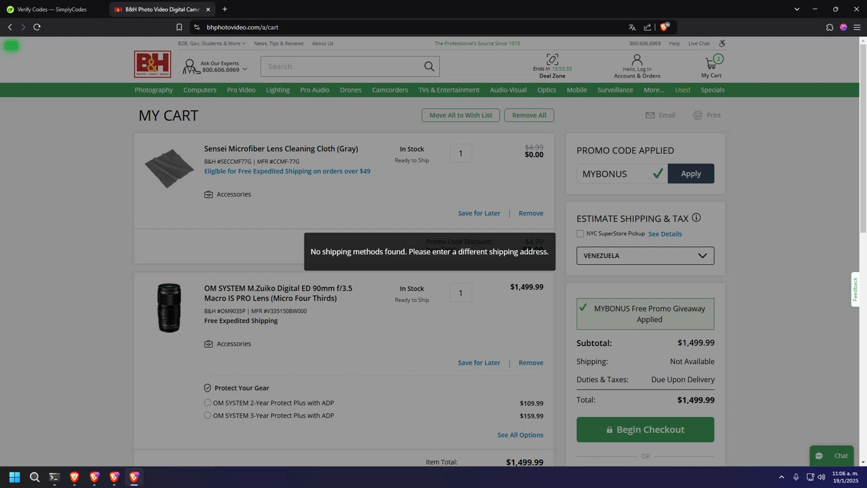Click the translate page icon
The width and height of the screenshot is (867, 488).
pos(632,27)
